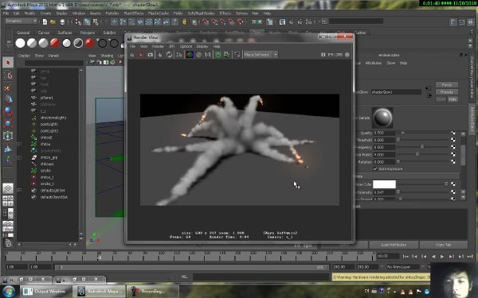Screen dimensions: 478x298
Task: Click redo previous render icon in Render View
Action: [132, 55]
